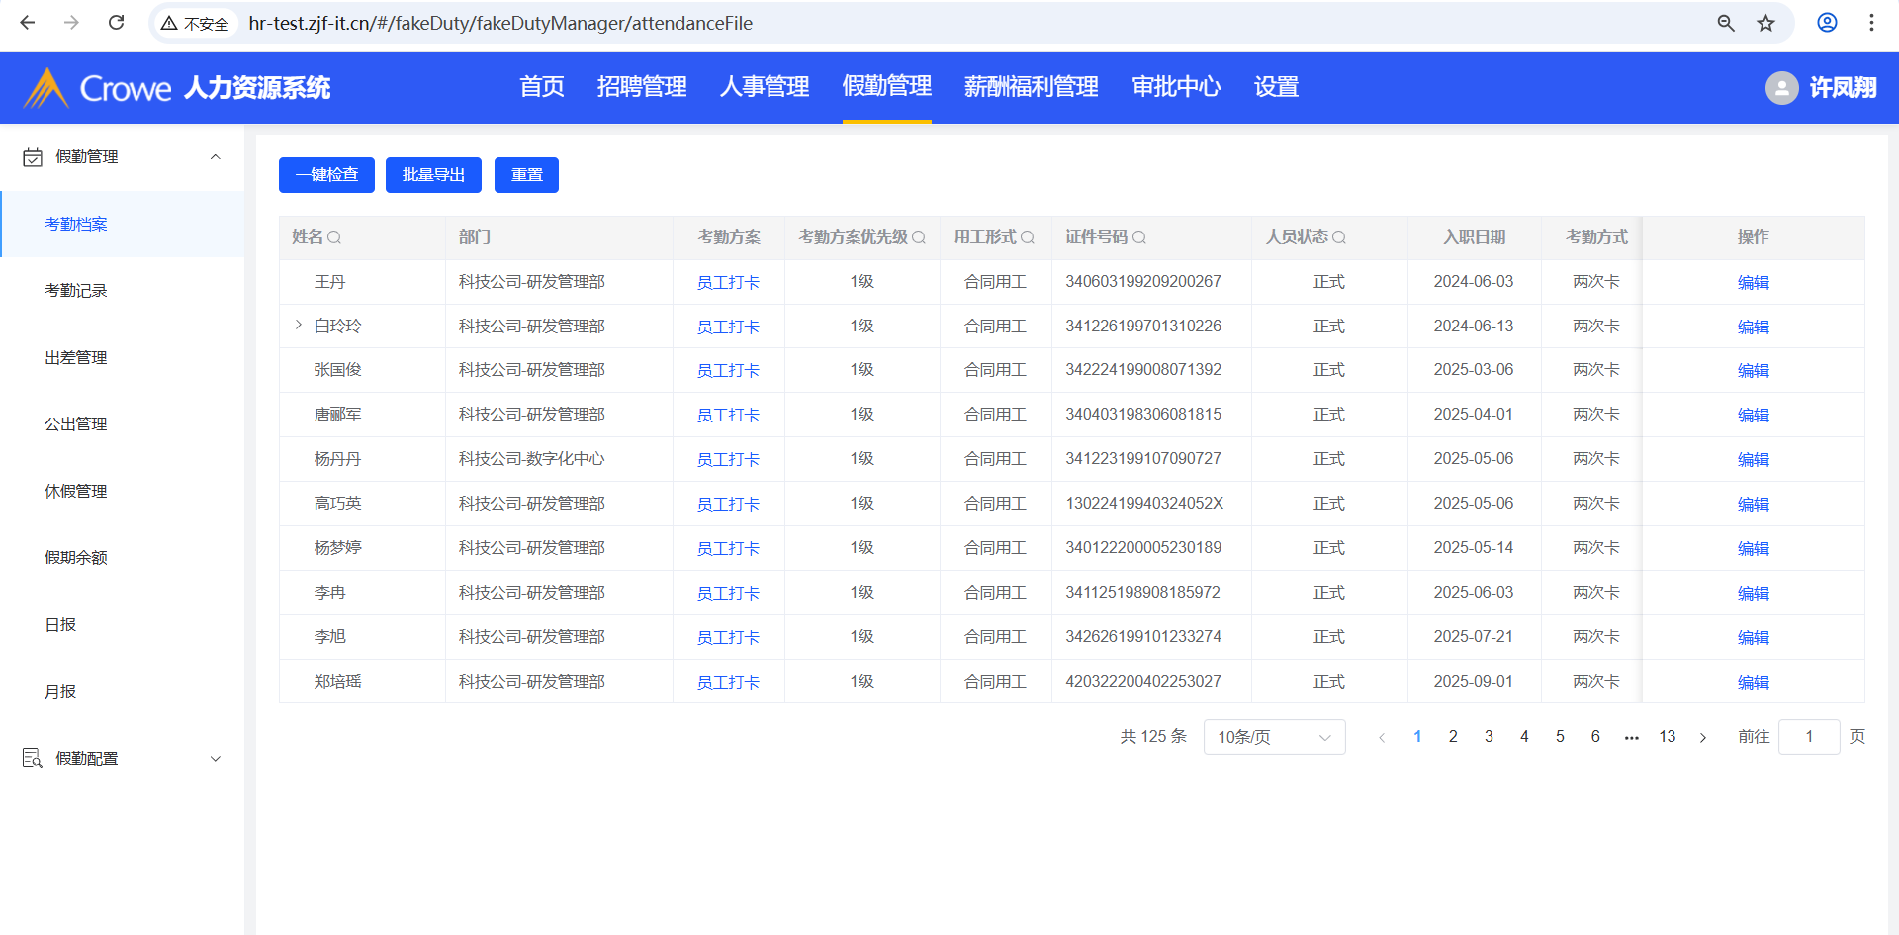Open the 薪酬福利管理 top menu
Screen dimensions: 1899x935
(1031, 87)
